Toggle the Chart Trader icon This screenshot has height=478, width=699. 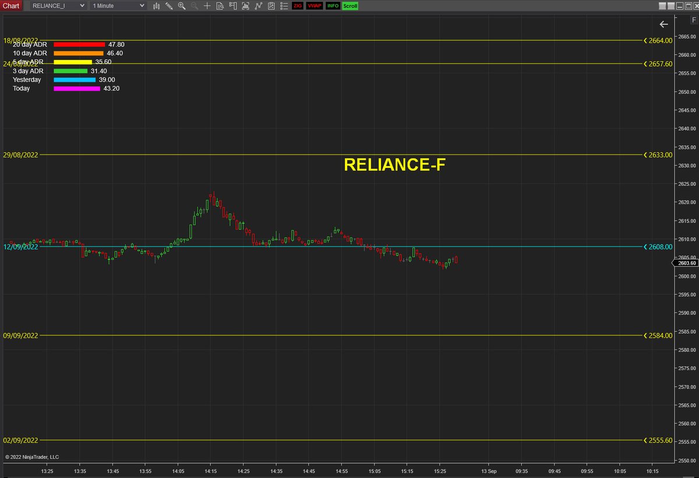tap(233, 6)
